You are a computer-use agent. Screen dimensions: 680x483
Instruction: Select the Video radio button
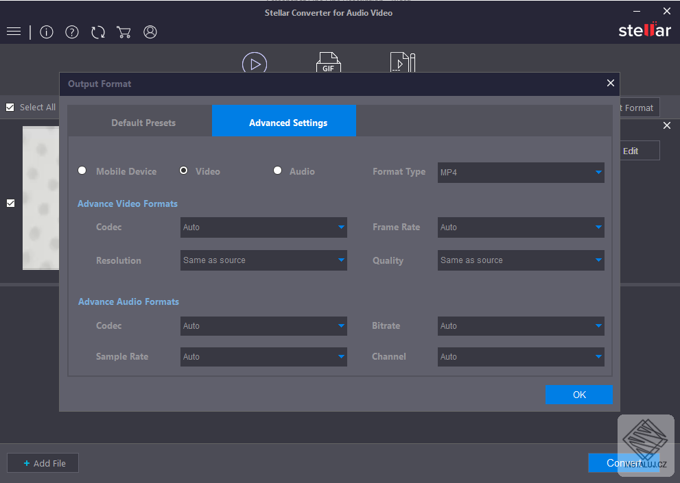(183, 170)
